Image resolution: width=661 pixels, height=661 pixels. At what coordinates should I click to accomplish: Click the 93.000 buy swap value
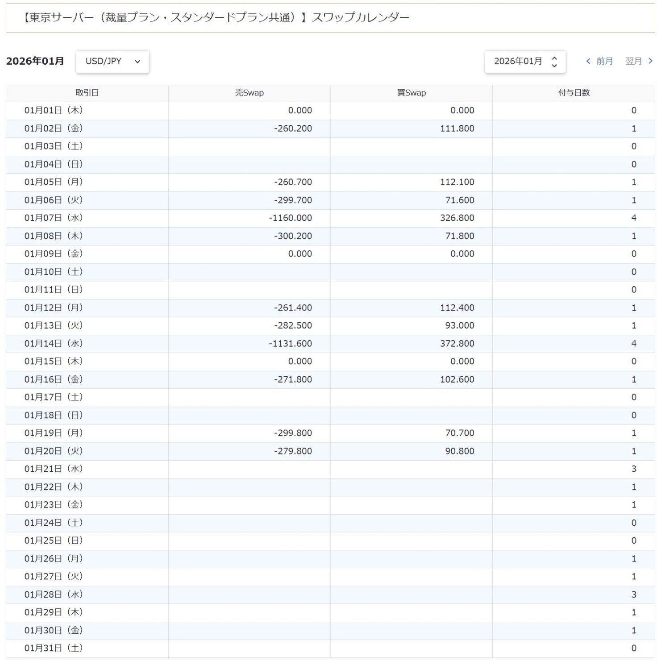460,326
